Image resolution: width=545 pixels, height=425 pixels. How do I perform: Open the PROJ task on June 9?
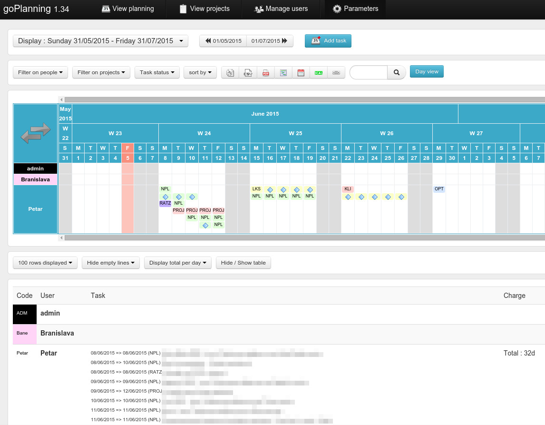[x=178, y=210]
